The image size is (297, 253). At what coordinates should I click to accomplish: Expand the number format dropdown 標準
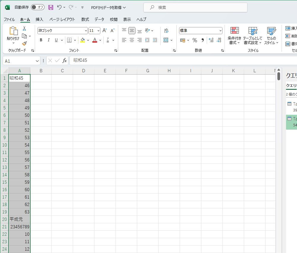pos(220,31)
